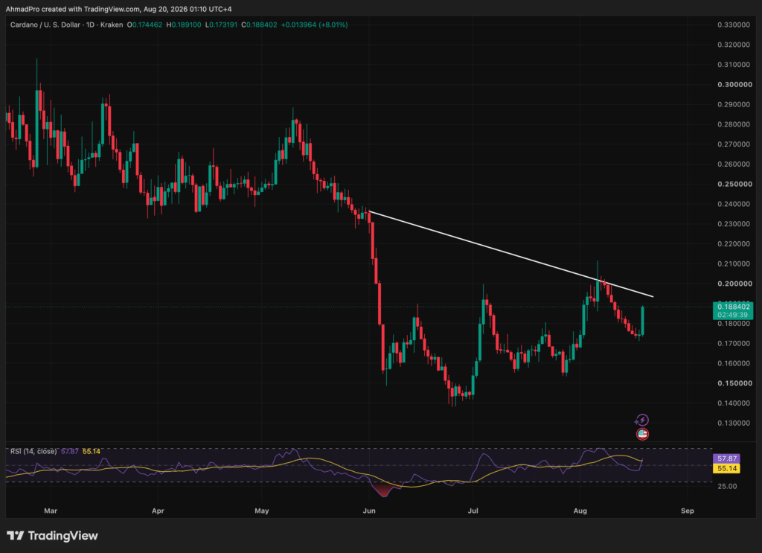
Task: Click the 0.320000 price axis label
Action: (733, 45)
